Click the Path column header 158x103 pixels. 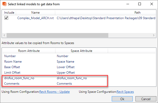[137, 13]
